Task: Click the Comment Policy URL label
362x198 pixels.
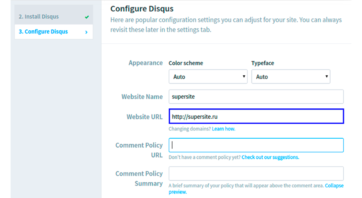Action: click(x=139, y=150)
